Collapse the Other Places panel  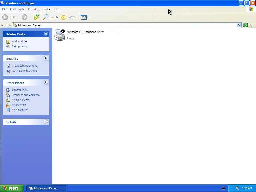point(46,82)
